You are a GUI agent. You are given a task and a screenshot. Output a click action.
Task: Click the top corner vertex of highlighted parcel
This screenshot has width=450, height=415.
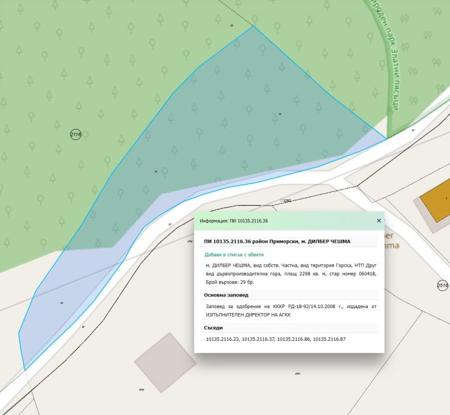click(x=253, y=26)
